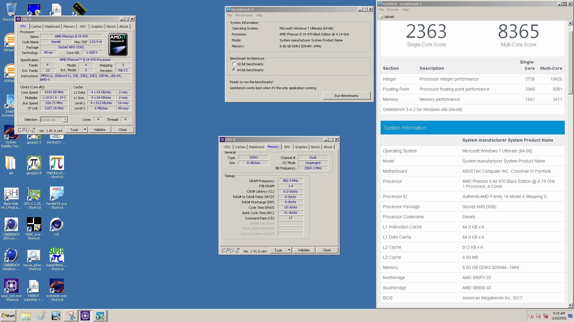Screen dimensions: 574x322
Task: Switch to Caches tab in top CPU-Z
Action: coord(36,27)
